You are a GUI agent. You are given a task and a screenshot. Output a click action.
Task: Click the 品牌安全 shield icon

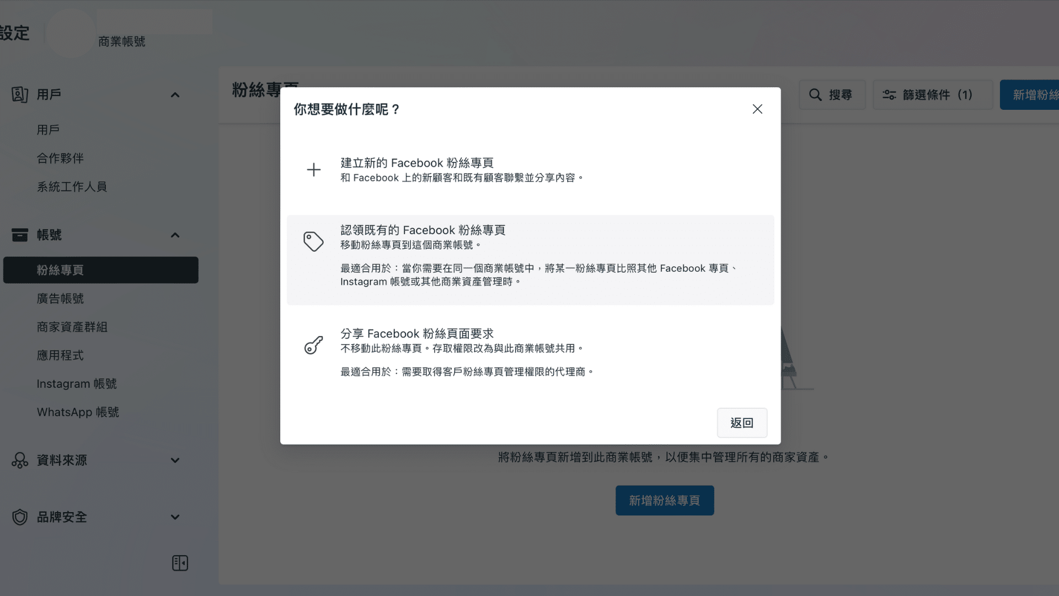tap(20, 517)
